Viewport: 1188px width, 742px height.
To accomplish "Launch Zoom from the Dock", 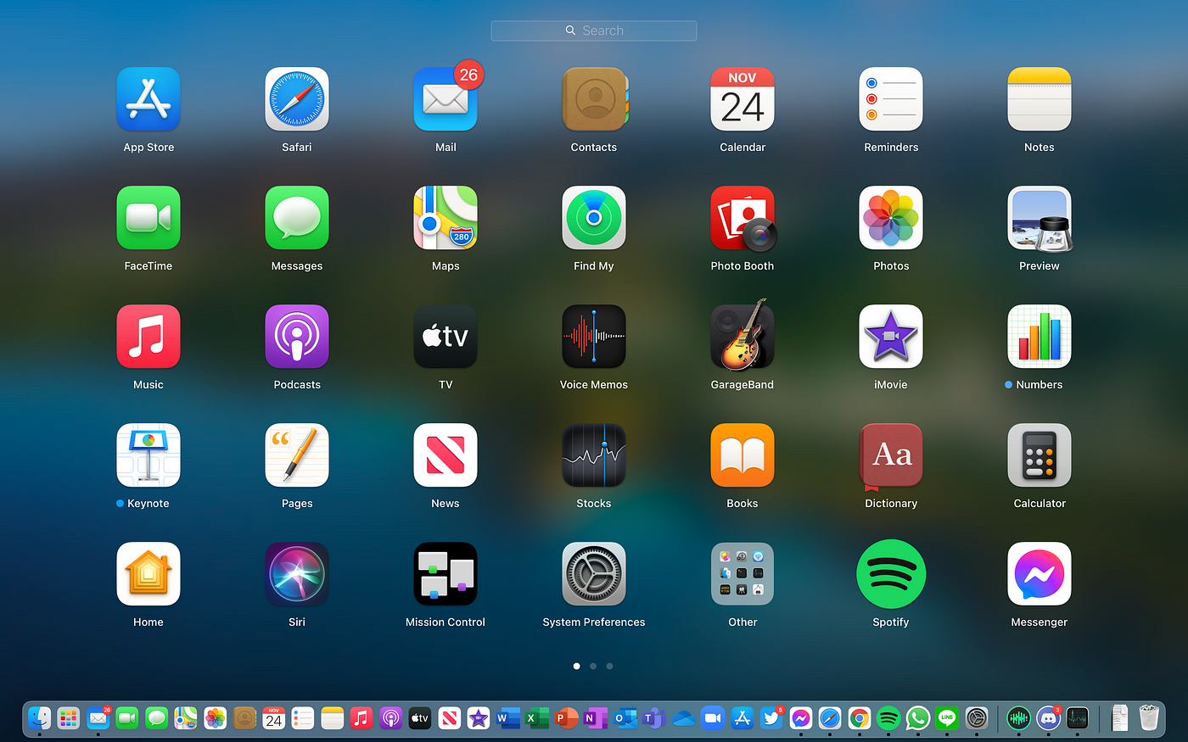I will coord(713,718).
